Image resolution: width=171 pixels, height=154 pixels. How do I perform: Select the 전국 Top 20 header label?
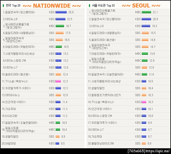click(x=13, y=5)
